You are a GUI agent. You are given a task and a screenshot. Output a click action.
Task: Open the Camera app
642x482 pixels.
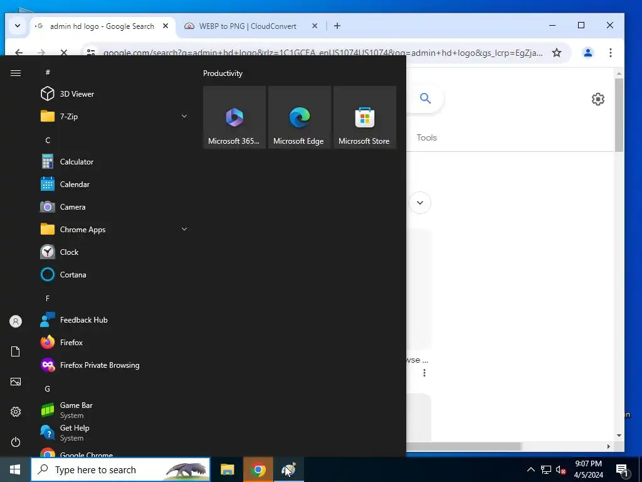point(115,207)
